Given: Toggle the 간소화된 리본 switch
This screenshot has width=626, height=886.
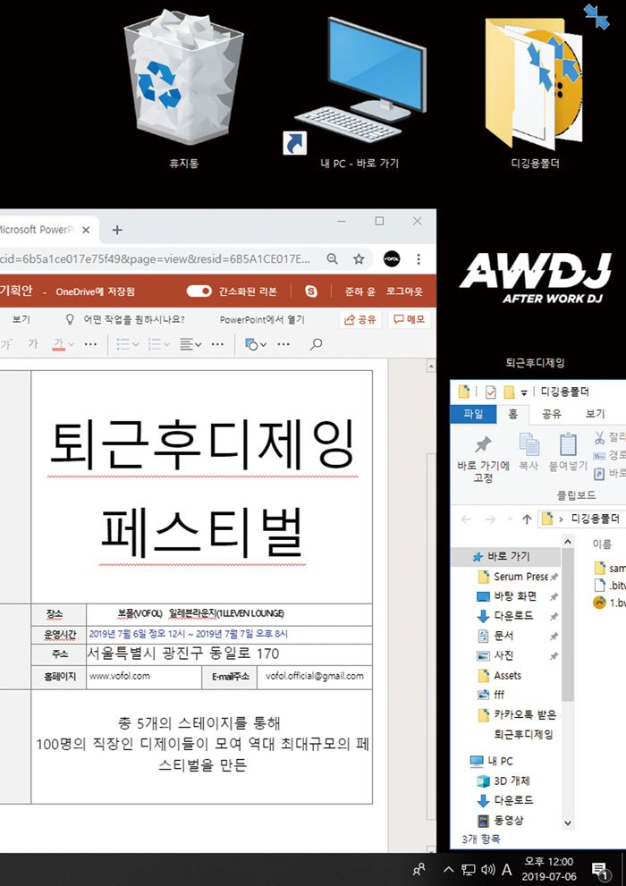Looking at the screenshot, I should (x=199, y=291).
